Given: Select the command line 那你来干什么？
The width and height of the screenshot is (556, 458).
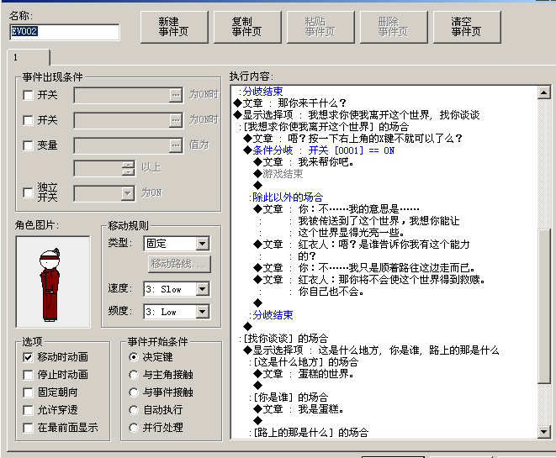Looking at the screenshot, I should [x=289, y=103].
